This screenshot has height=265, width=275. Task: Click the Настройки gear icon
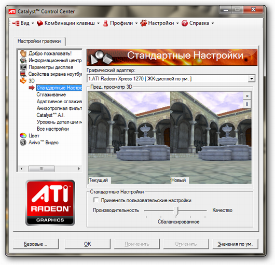(x=143, y=23)
